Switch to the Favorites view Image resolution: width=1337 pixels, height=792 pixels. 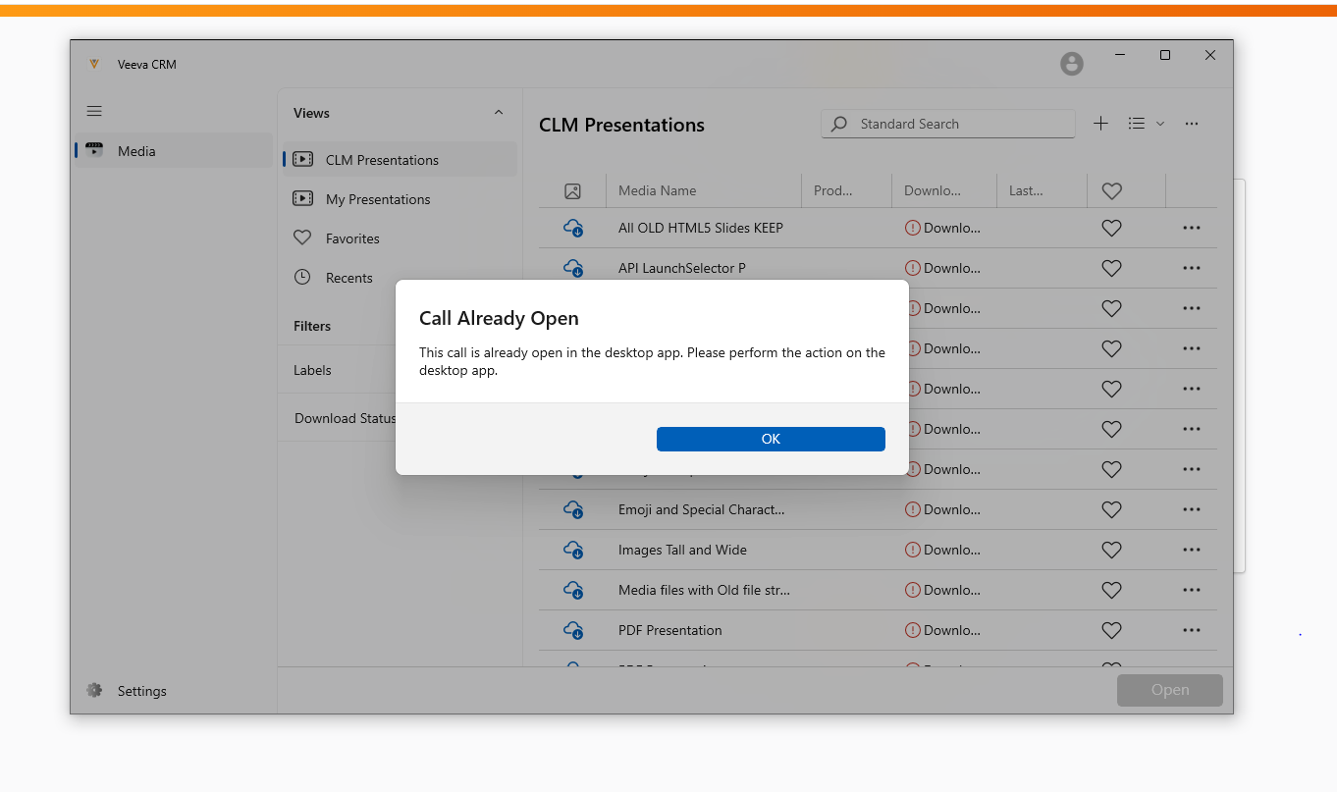click(352, 238)
